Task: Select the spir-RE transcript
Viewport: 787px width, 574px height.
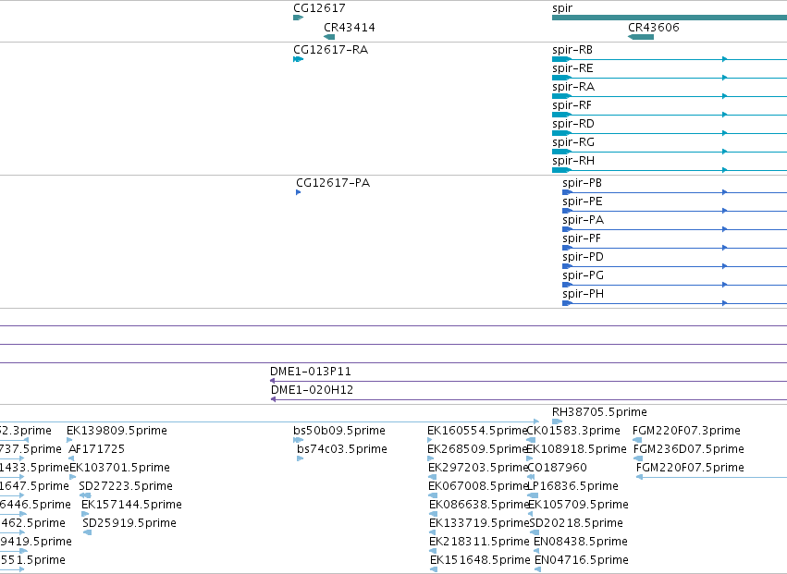Action: [670, 78]
